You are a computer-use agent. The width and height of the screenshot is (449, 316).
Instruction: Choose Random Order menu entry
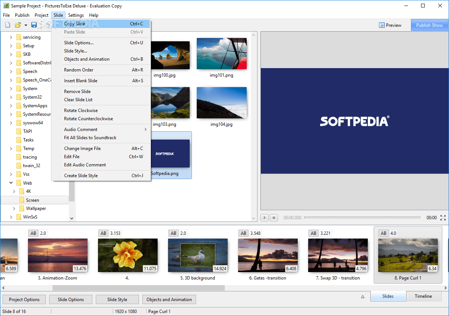[101, 70]
